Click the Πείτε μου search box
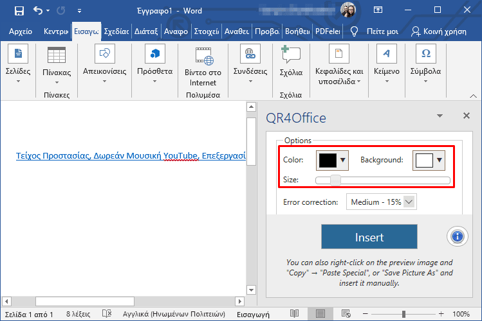Screen dimensions: 482x321 (382, 31)
